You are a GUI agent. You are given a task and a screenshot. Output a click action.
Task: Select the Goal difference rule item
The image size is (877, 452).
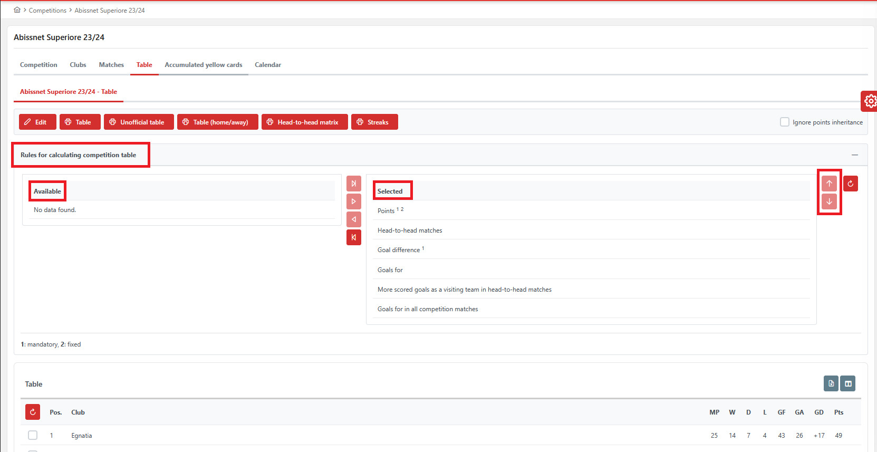coord(399,250)
